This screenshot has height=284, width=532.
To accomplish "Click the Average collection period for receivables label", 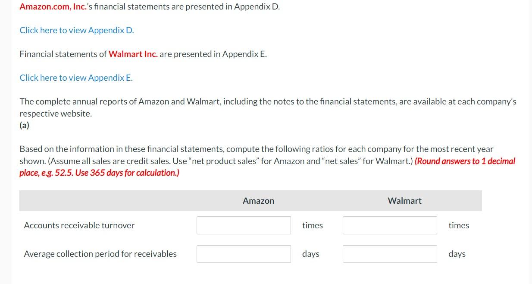I will coord(100,254).
